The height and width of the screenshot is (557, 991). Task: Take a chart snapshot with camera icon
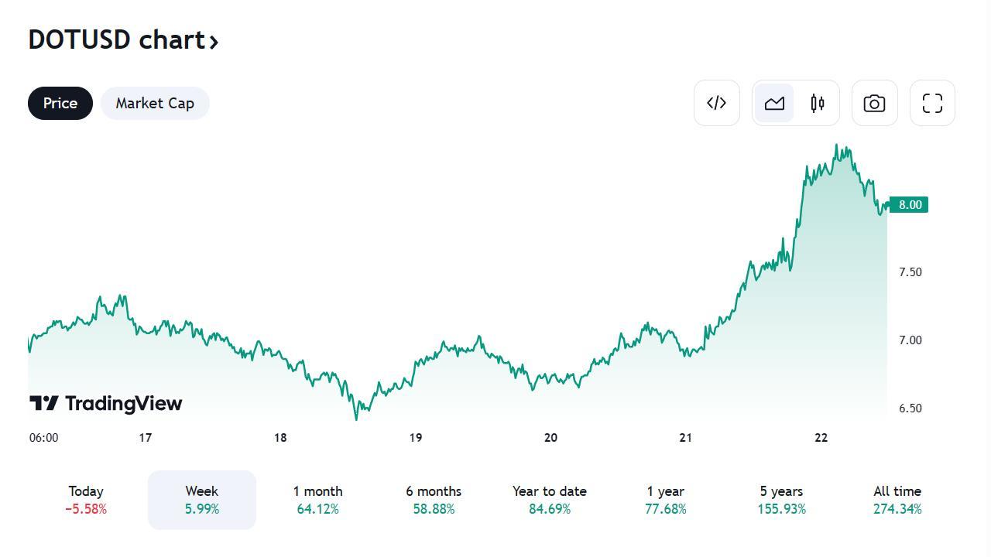coord(874,103)
